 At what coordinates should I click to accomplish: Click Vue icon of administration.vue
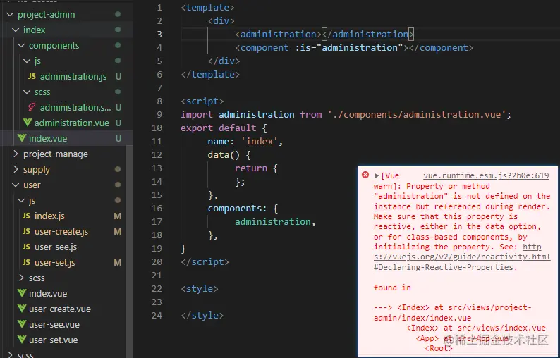click(28, 123)
